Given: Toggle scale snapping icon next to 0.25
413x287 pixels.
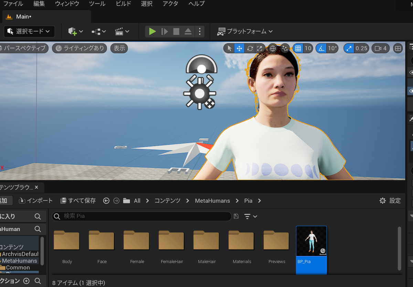Looking at the screenshot, I should click(349, 49).
